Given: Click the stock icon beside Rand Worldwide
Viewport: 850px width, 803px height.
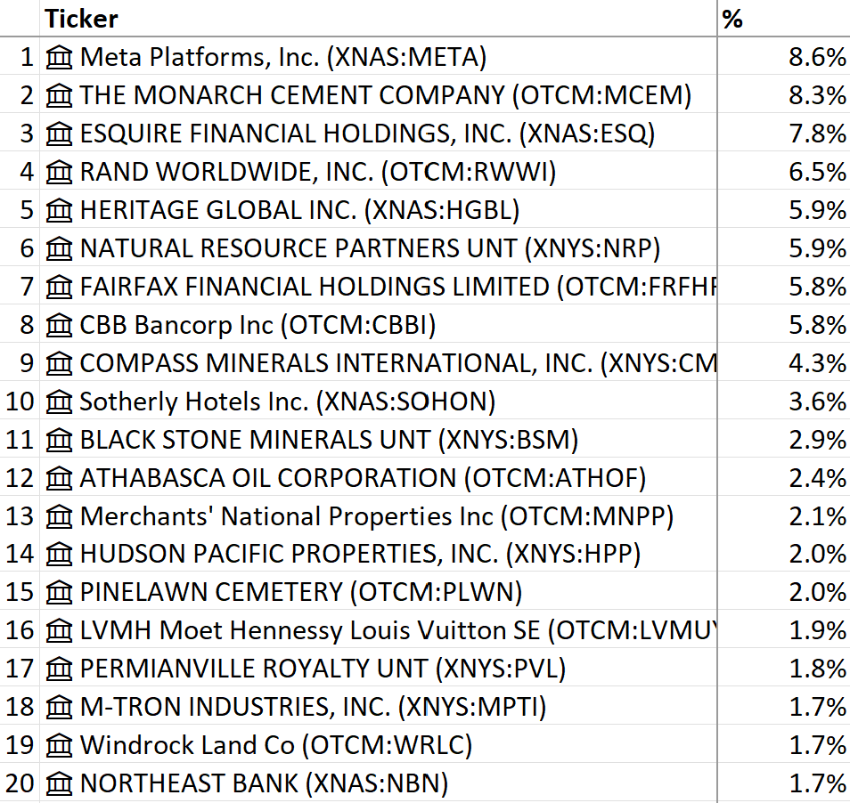Looking at the screenshot, I should (x=59, y=172).
